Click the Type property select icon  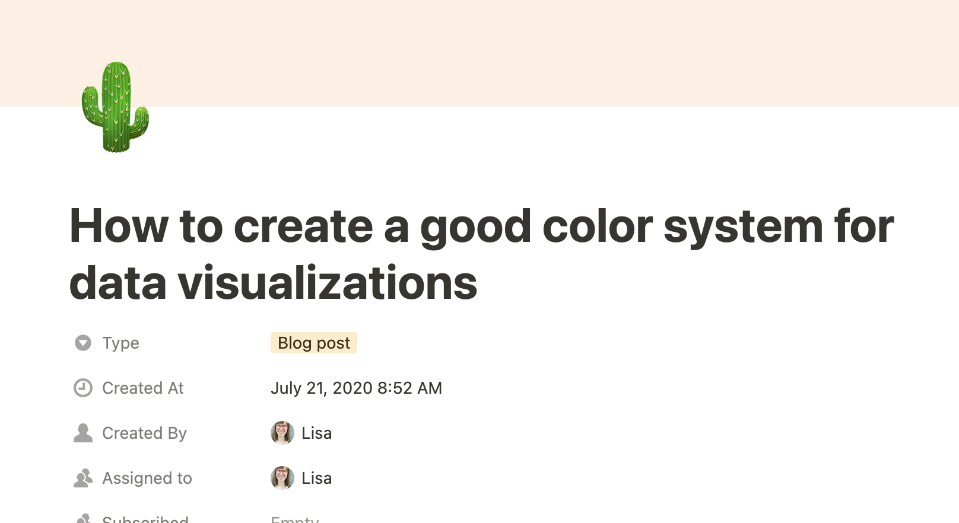point(83,343)
